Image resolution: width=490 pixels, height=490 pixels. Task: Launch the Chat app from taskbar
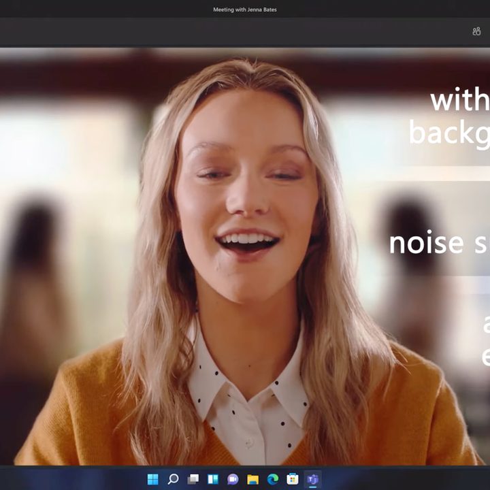coord(233,479)
